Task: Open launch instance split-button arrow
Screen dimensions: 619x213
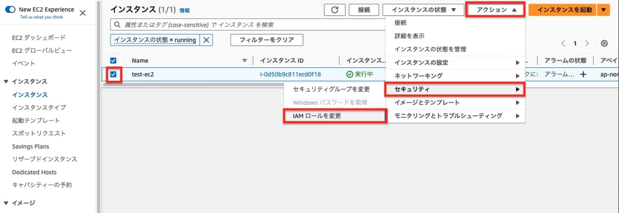Action: coord(604,10)
